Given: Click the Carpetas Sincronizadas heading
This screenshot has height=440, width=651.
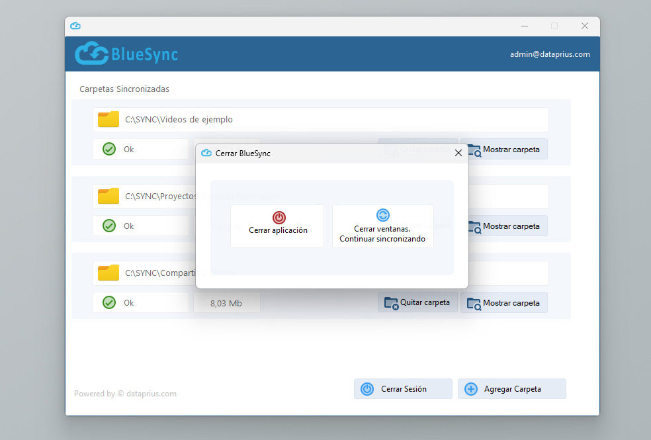Looking at the screenshot, I should click(124, 89).
